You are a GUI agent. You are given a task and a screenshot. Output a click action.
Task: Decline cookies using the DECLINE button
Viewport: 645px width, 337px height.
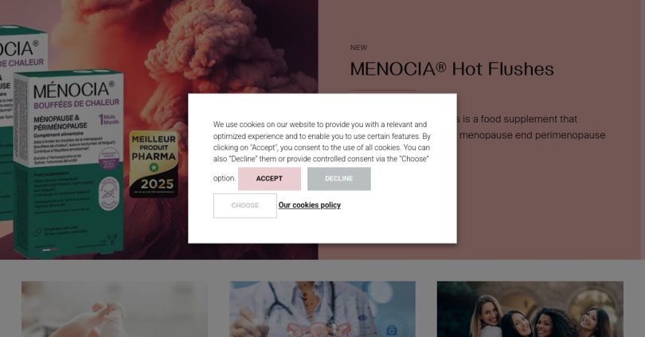click(339, 179)
